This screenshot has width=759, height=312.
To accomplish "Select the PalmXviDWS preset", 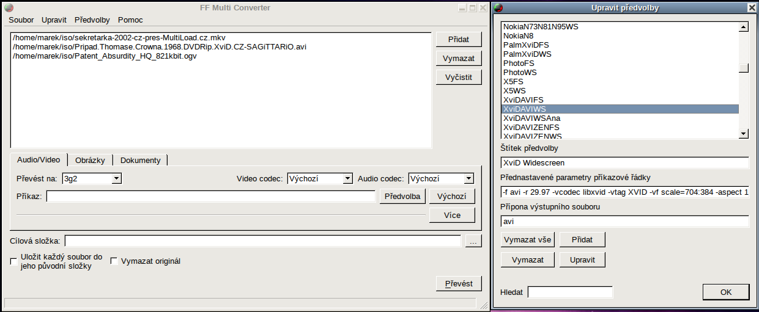I will pyautogui.click(x=620, y=54).
